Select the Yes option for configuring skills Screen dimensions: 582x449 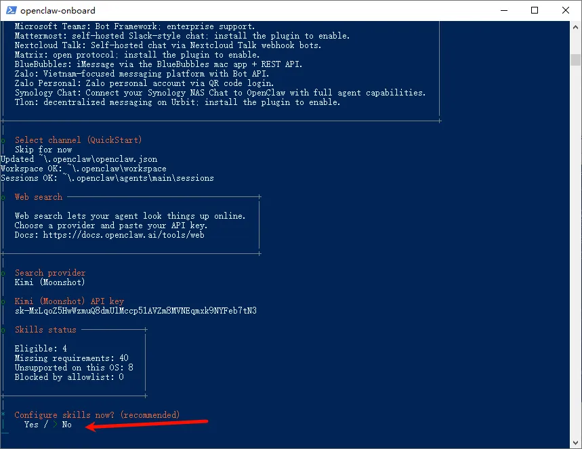tap(31, 425)
